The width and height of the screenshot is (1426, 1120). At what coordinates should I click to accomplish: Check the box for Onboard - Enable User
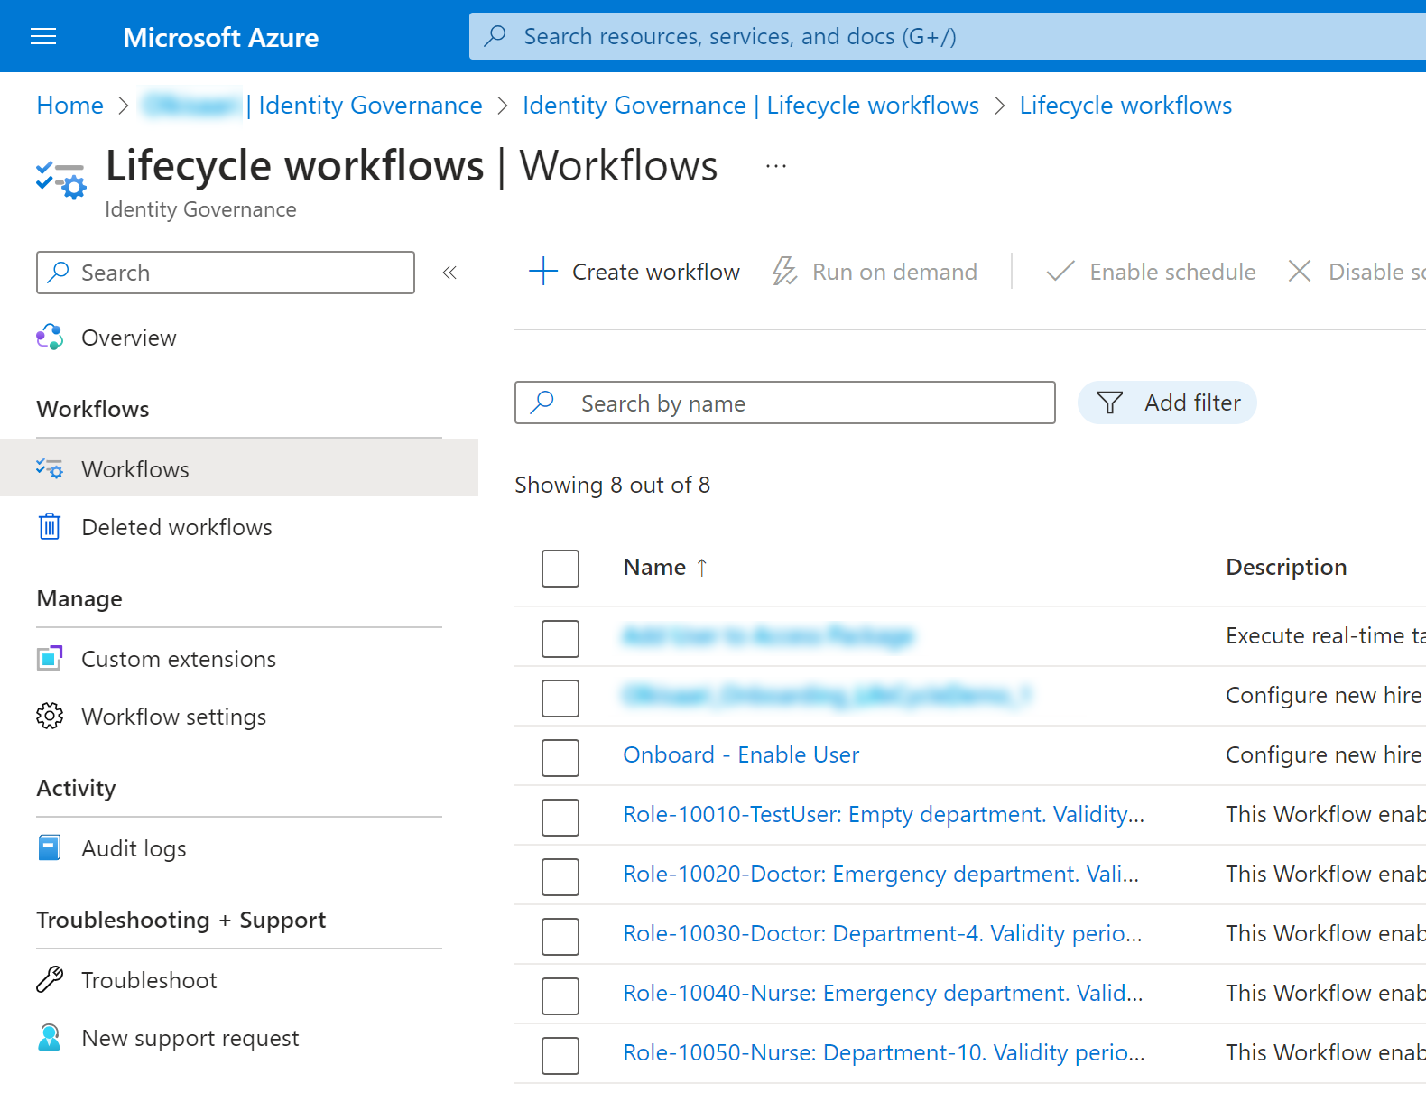click(560, 757)
